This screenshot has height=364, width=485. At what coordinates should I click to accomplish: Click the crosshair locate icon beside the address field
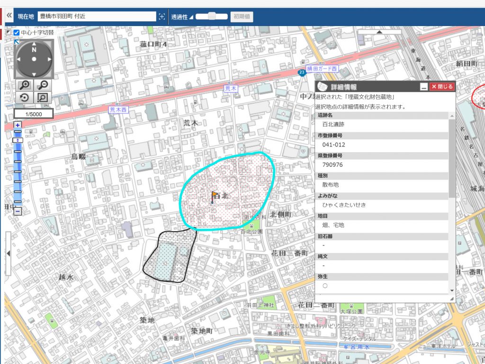click(x=162, y=17)
